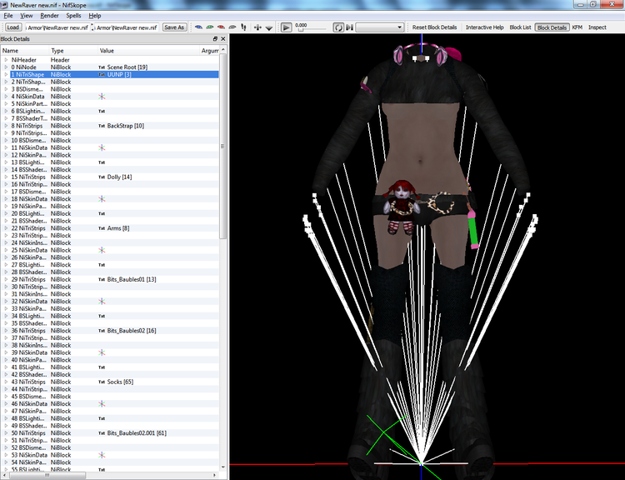Image resolution: width=625 pixels, height=480 pixels.
Task: Click Reset Block Details
Action: pyautogui.click(x=434, y=27)
